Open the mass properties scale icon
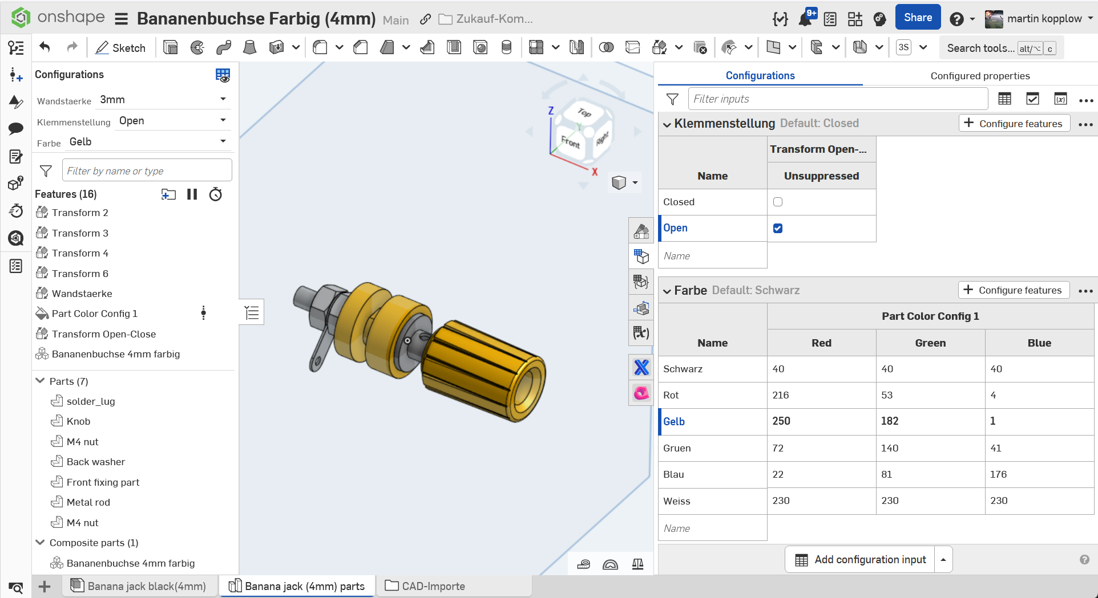The width and height of the screenshot is (1098, 598). (637, 564)
